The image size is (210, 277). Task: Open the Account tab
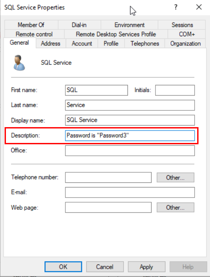[82, 43]
